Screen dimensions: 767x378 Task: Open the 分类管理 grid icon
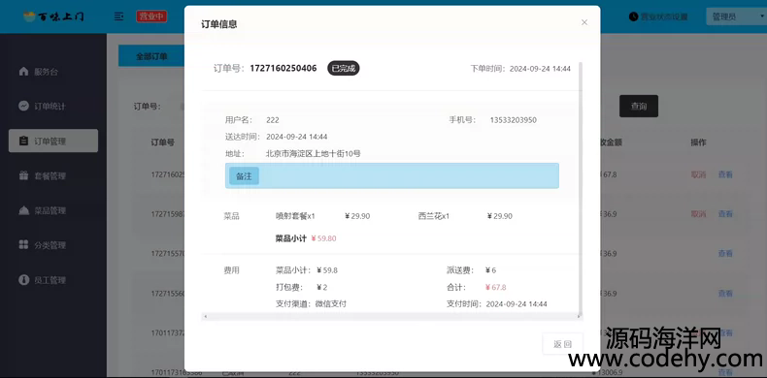[23, 245]
